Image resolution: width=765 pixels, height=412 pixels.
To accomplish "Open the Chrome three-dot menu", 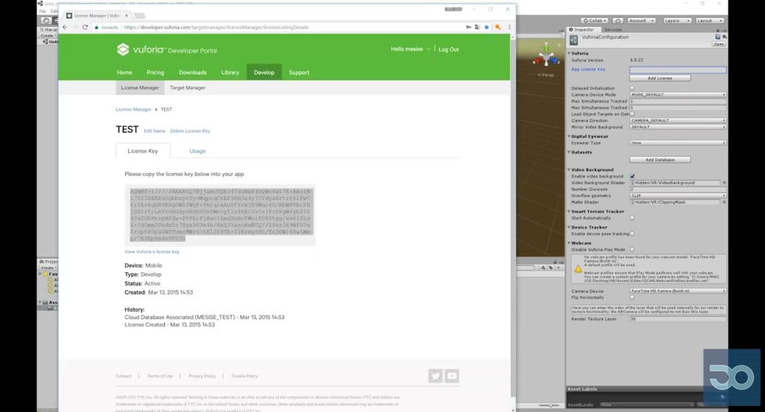I will pos(510,28).
